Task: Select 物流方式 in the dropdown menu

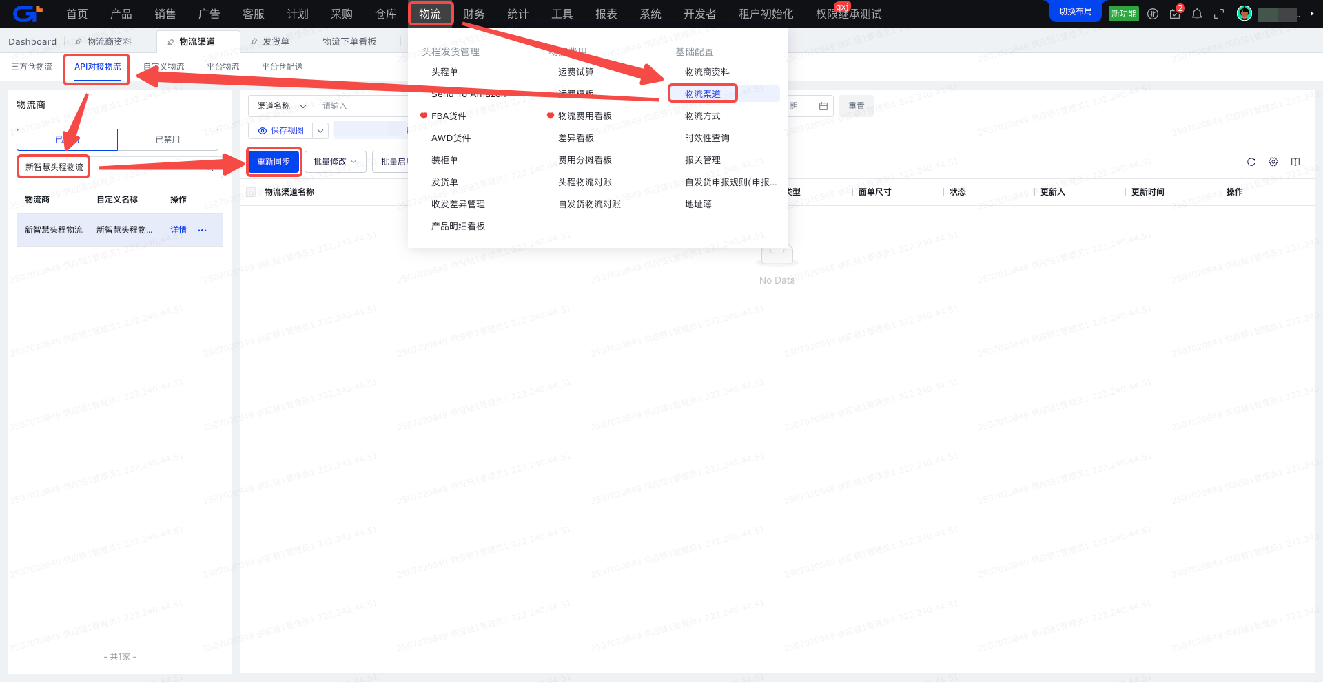Action: point(703,116)
